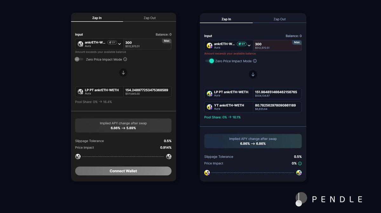Open Zero Price Impact info icon, right panel
This screenshot has height=213, width=381.
coord(255,61)
